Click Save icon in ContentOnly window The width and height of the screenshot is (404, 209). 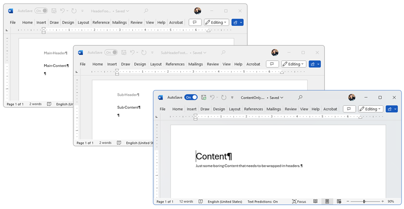203,97
